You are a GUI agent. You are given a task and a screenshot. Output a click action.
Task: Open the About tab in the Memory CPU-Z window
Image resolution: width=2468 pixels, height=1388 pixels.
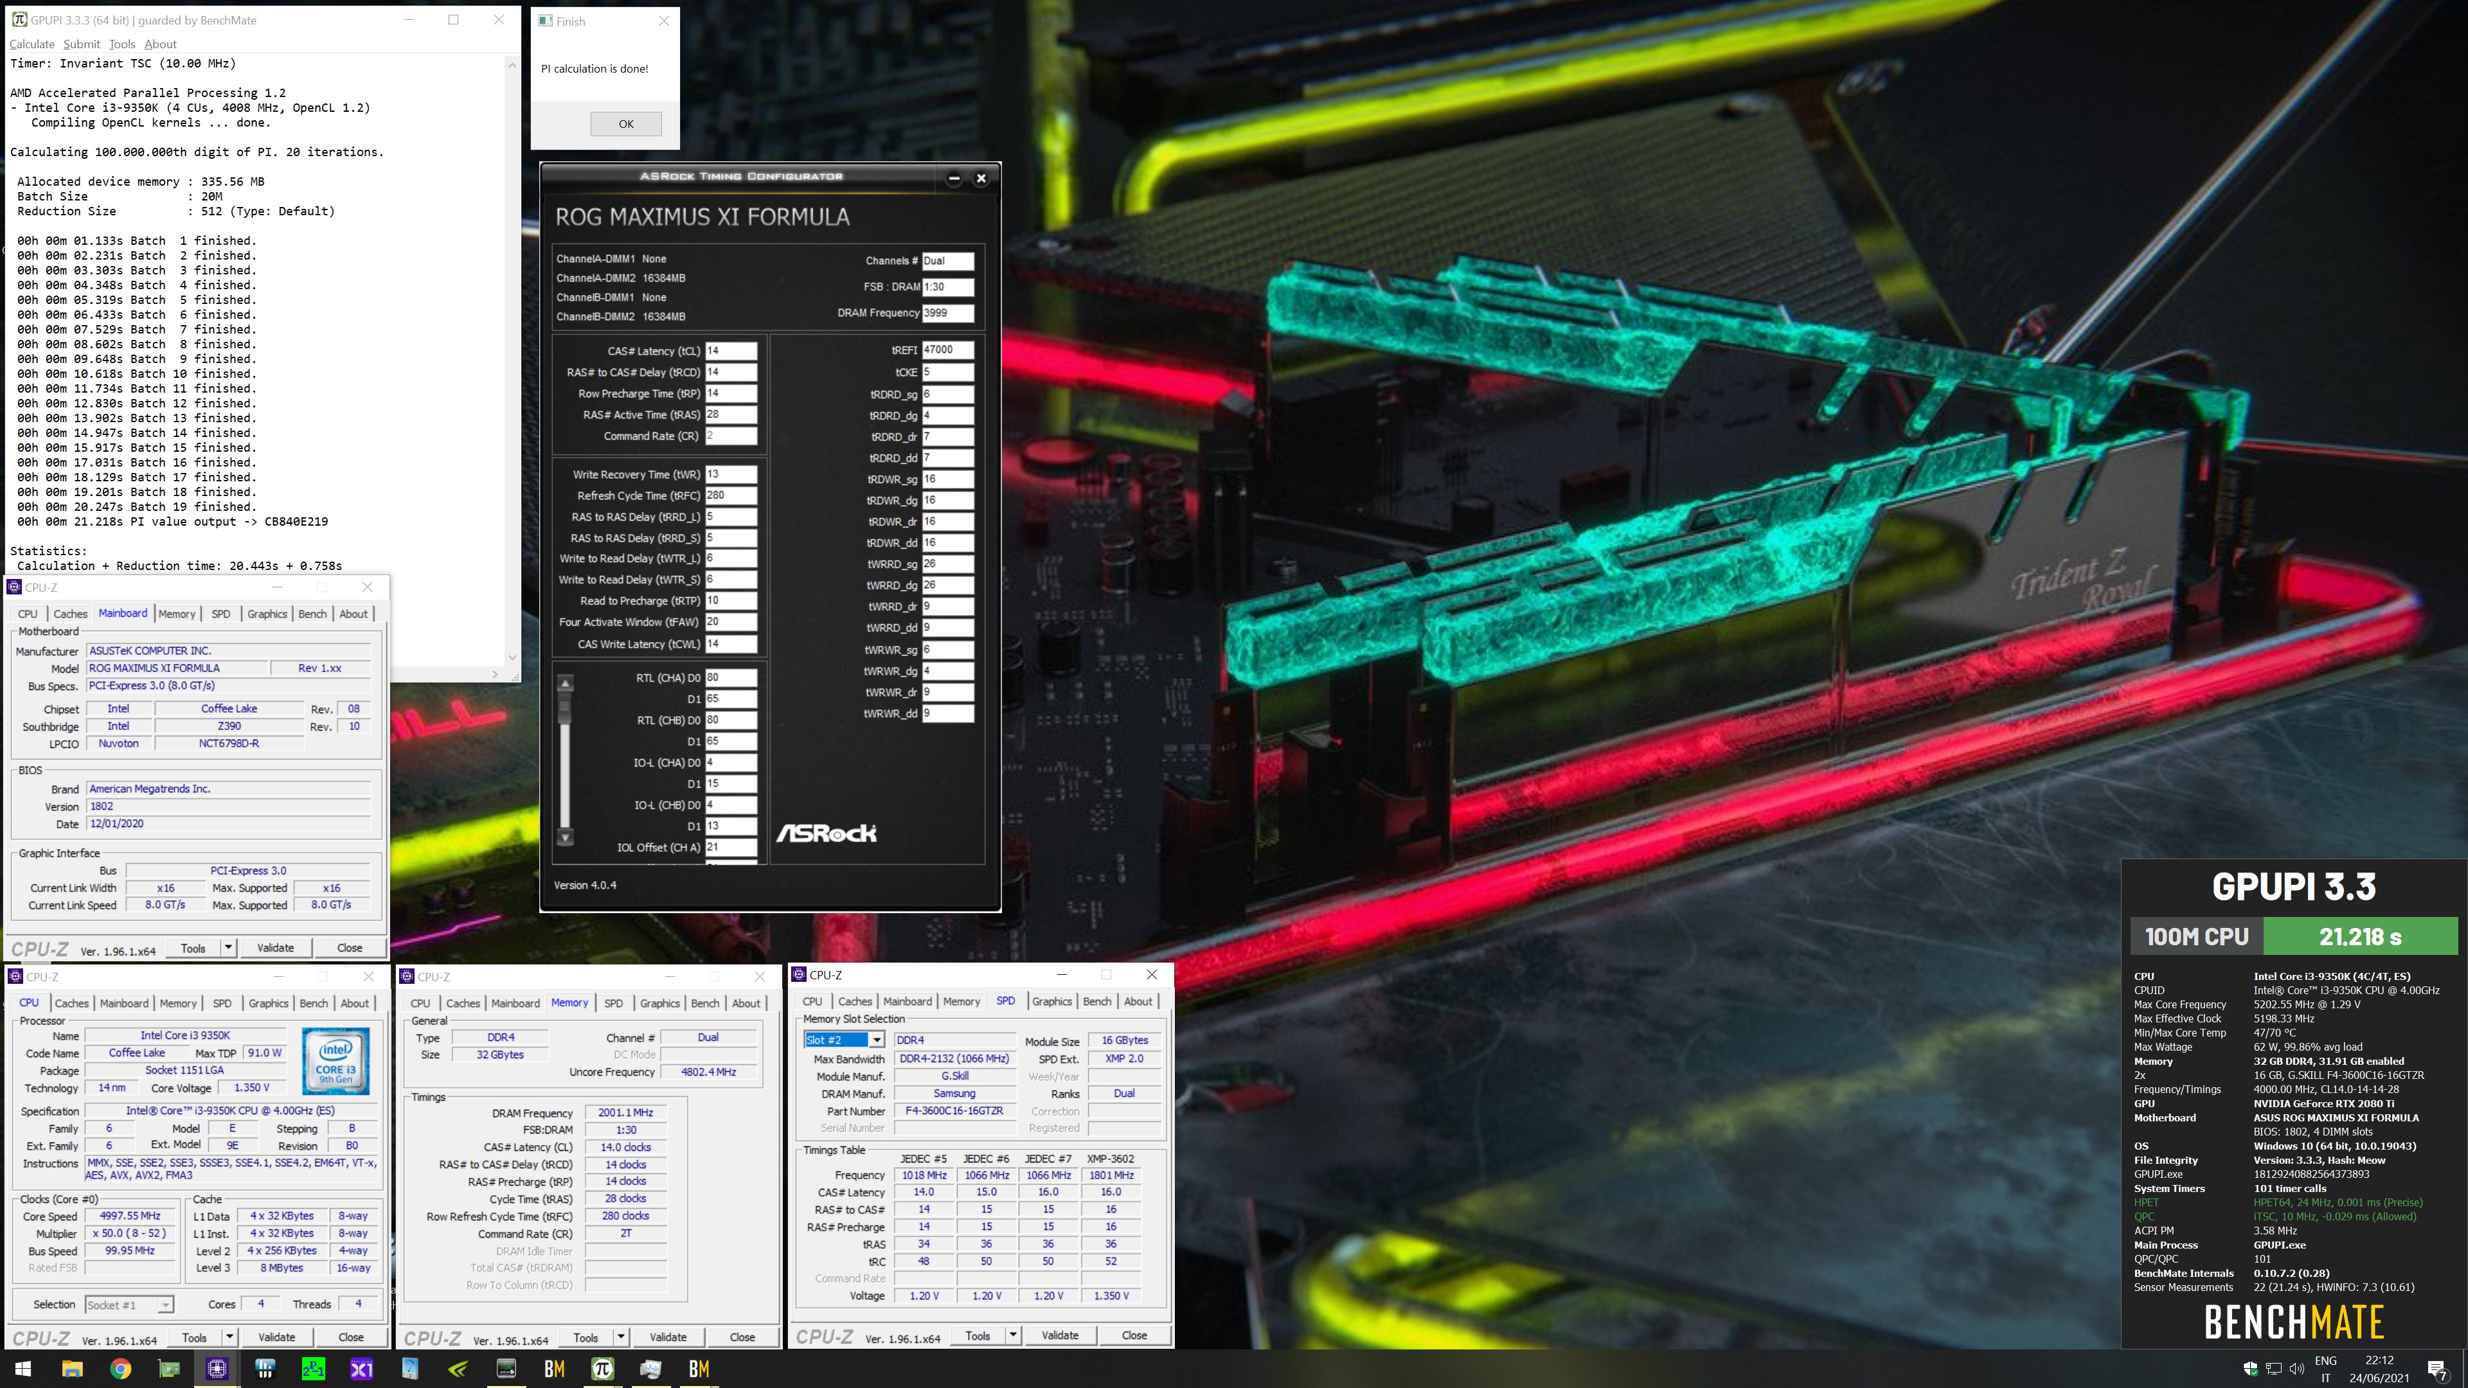tap(746, 1003)
